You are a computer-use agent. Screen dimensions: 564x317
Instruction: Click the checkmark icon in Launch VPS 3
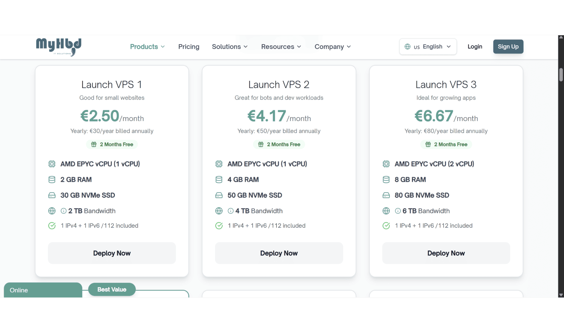point(386,226)
